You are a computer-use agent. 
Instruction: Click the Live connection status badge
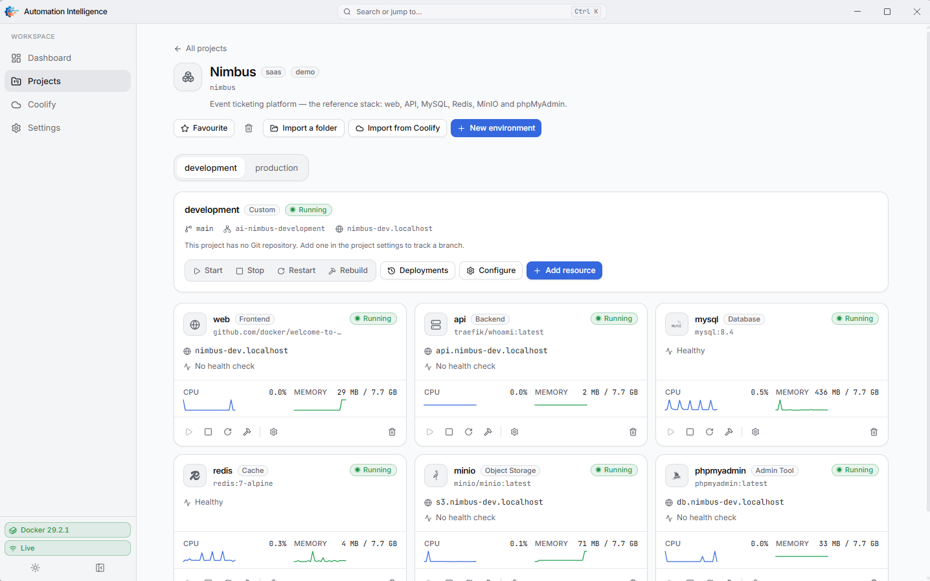(x=67, y=548)
